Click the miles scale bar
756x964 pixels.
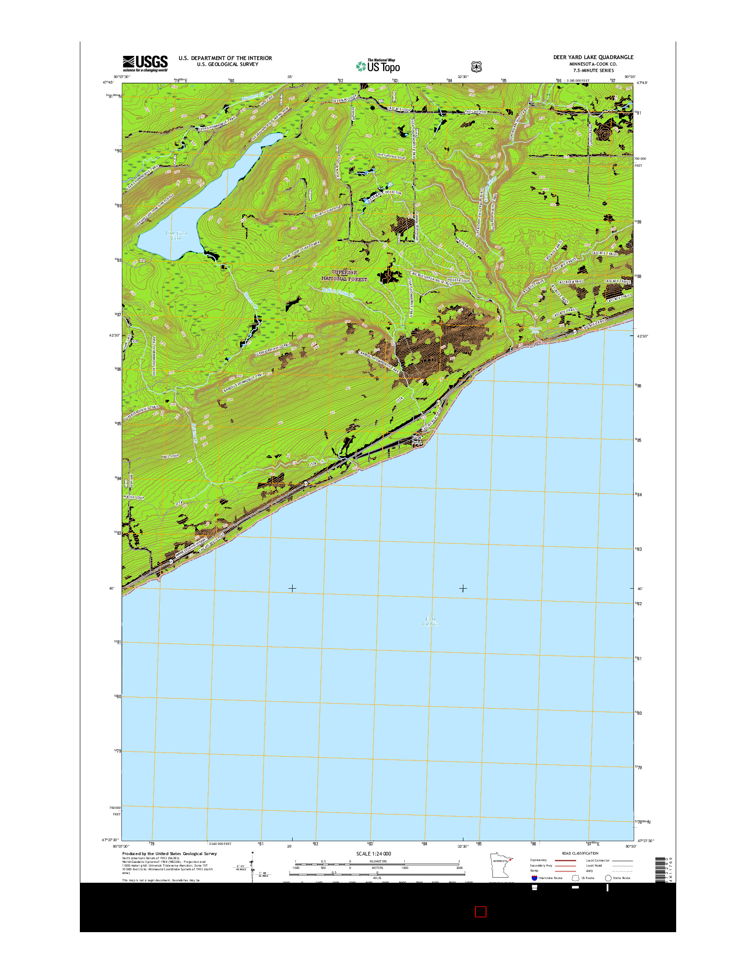(377, 875)
